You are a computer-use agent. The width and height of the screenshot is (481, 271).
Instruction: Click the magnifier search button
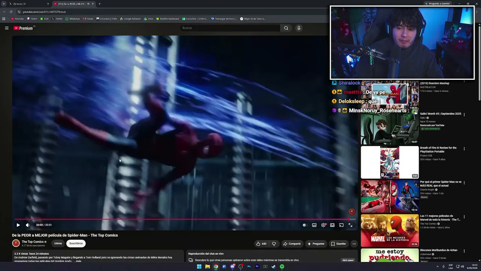(x=286, y=28)
